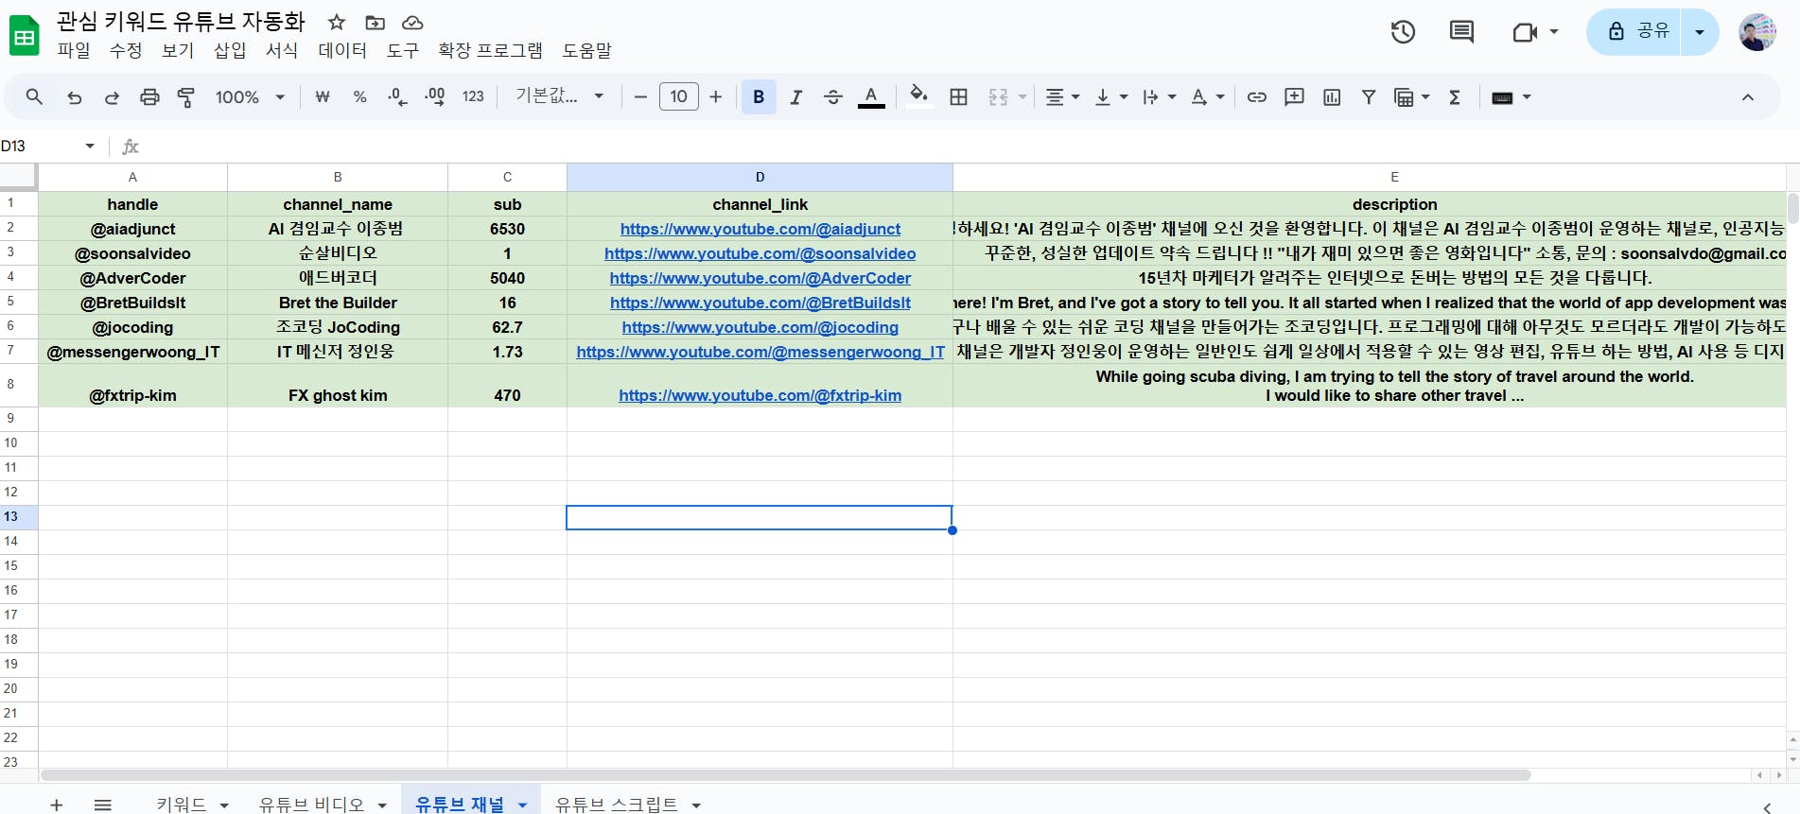Viewport: 1800px width, 814px height.
Task: Star this spreadsheet document
Action: (x=337, y=23)
